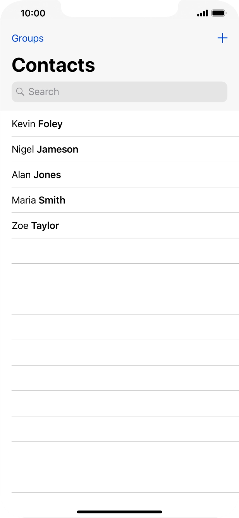This screenshot has width=239, height=518.
Task: Tap the header space between Groups and plus
Action: [x=128, y=38]
